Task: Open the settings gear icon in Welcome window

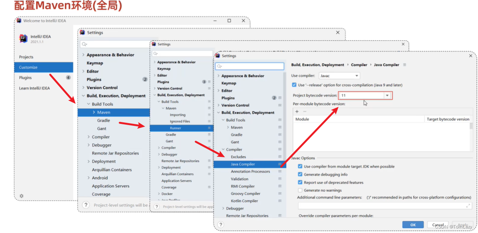Action: [x=21, y=195]
